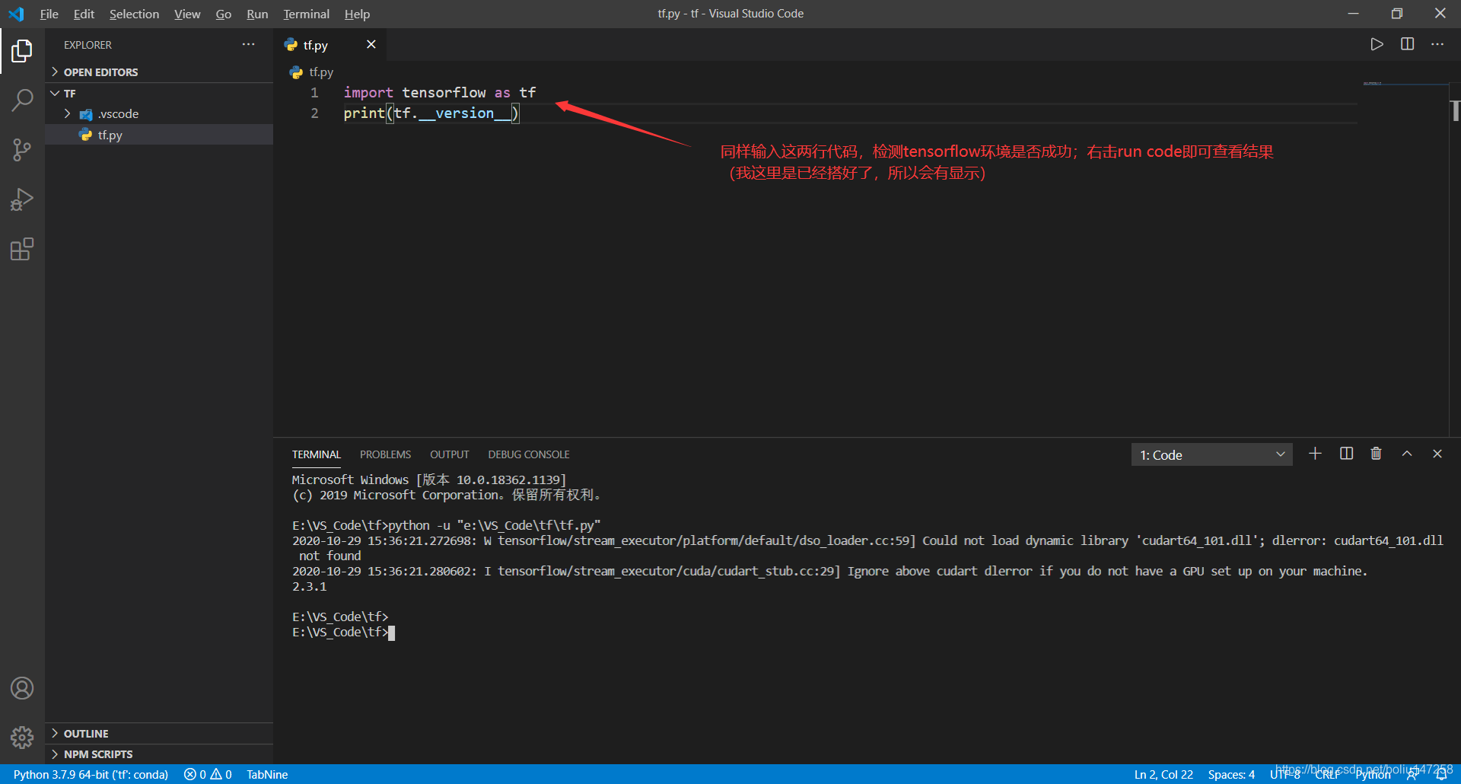Switch to the Output panel tab
This screenshot has height=784, width=1461.
pos(449,454)
